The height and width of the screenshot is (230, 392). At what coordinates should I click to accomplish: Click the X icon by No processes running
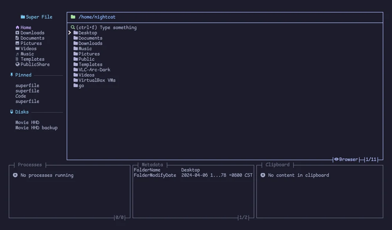tap(15, 175)
